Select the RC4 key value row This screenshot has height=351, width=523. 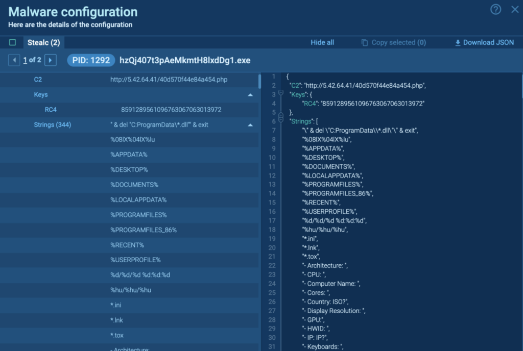171,110
